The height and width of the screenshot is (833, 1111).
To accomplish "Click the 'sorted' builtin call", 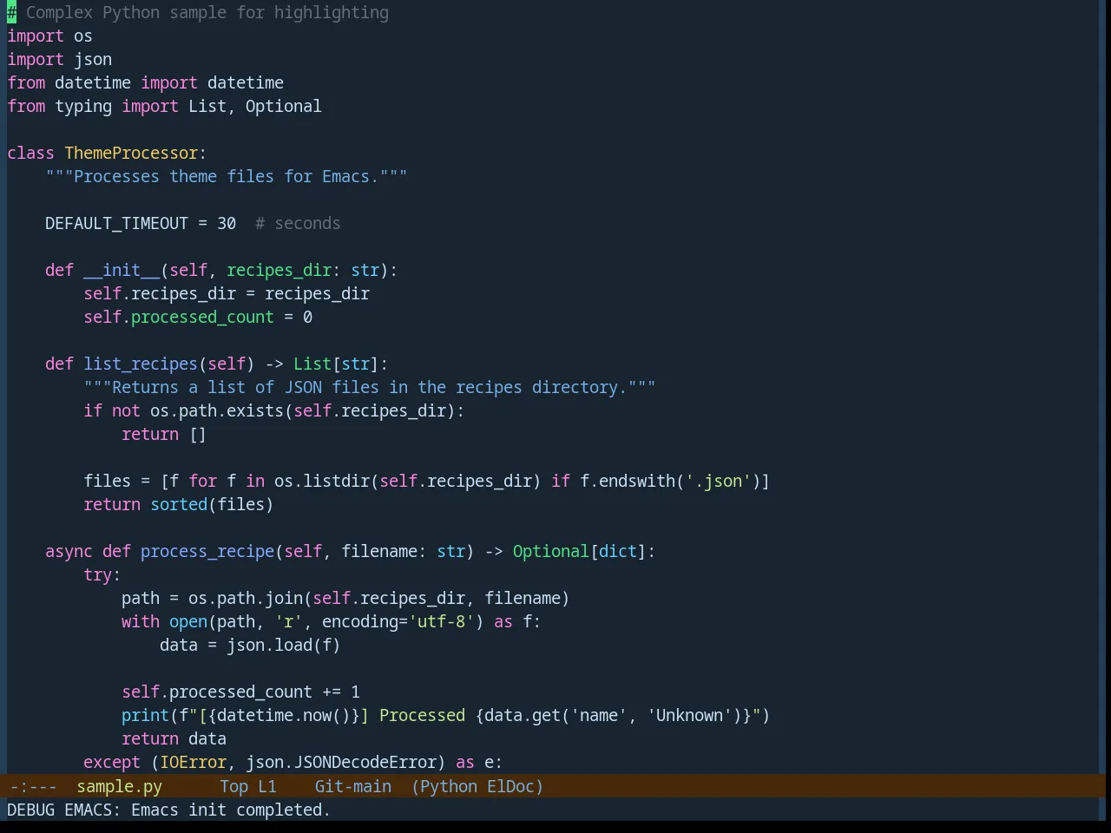I will [179, 504].
